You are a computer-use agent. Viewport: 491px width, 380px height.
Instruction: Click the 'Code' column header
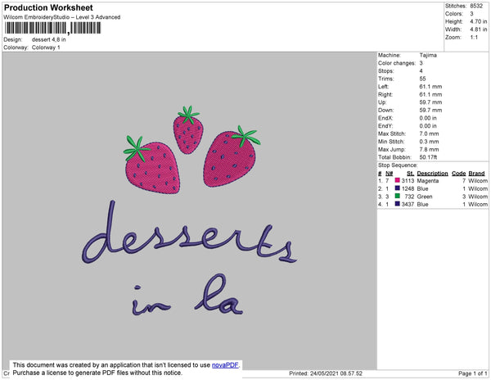(459, 174)
